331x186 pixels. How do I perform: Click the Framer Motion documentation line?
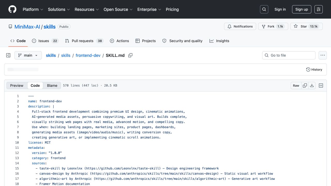[x=63, y=184]
